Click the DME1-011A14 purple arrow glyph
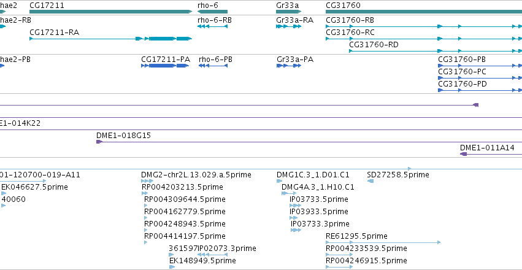The width and height of the screenshot is (522, 270). [x=463, y=154]
